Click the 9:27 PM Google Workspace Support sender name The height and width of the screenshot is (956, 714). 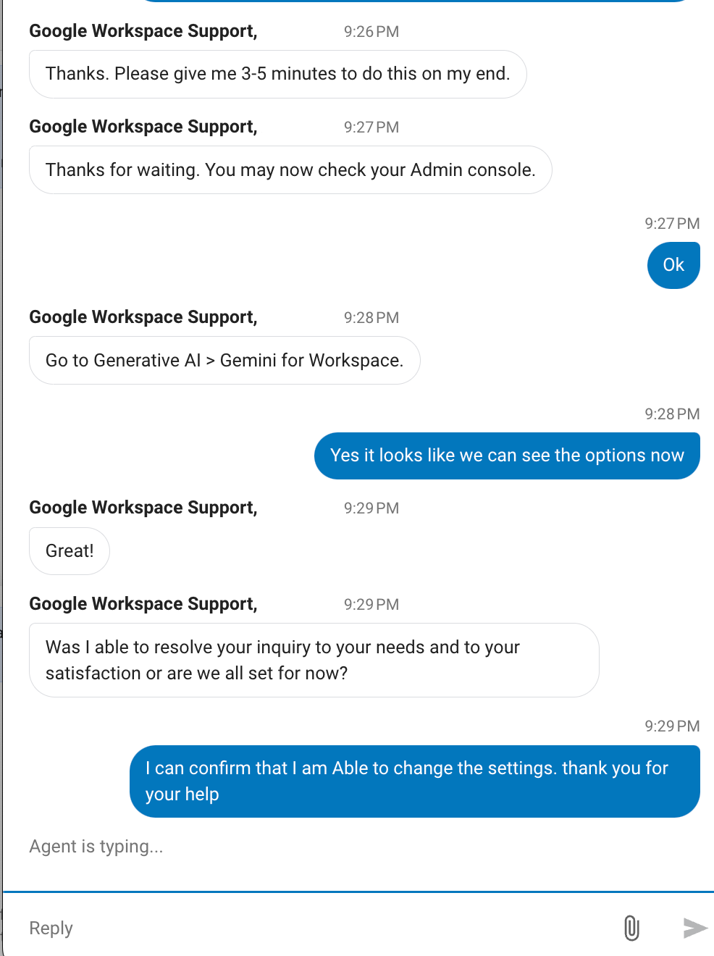(143, 127)
